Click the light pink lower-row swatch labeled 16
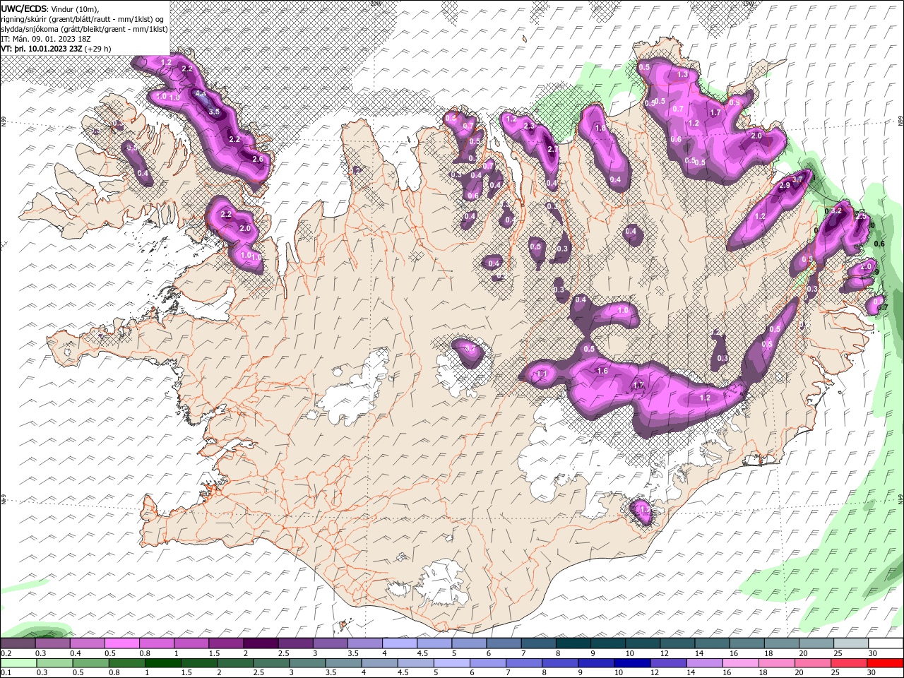This screenshot has height=678, width=904. click(x=741, y=663)
